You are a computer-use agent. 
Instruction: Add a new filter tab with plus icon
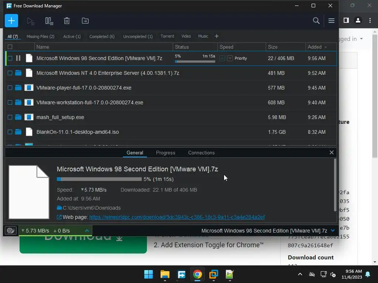[x=216, y=36]
